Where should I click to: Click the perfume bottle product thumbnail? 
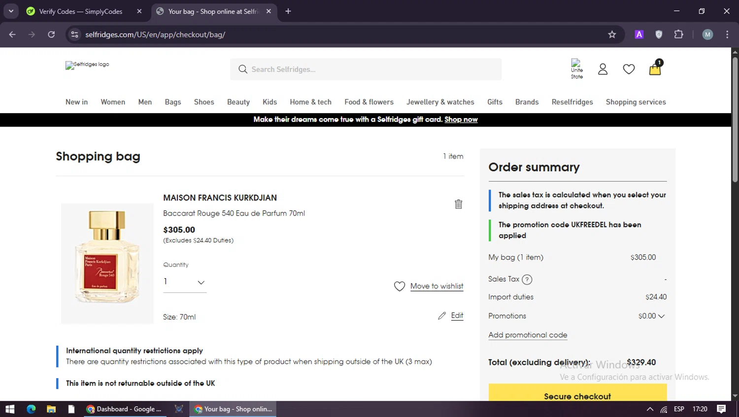[x=107, y=263]
